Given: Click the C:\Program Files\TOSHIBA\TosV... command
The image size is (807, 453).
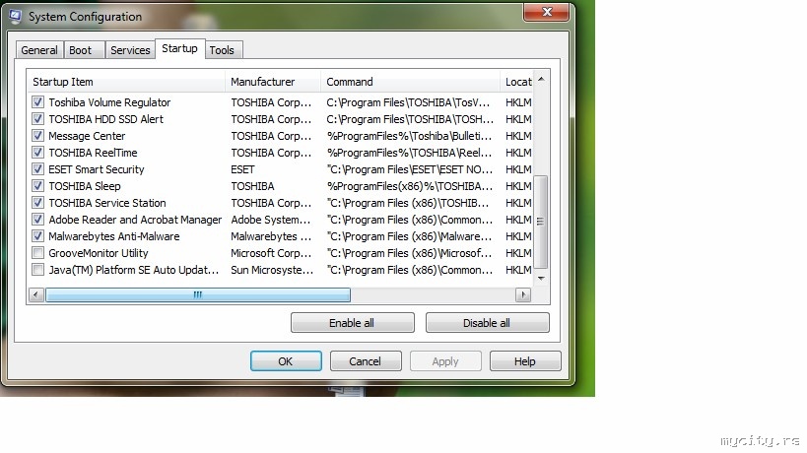Looking at the screenshot, I should [408, 102].
